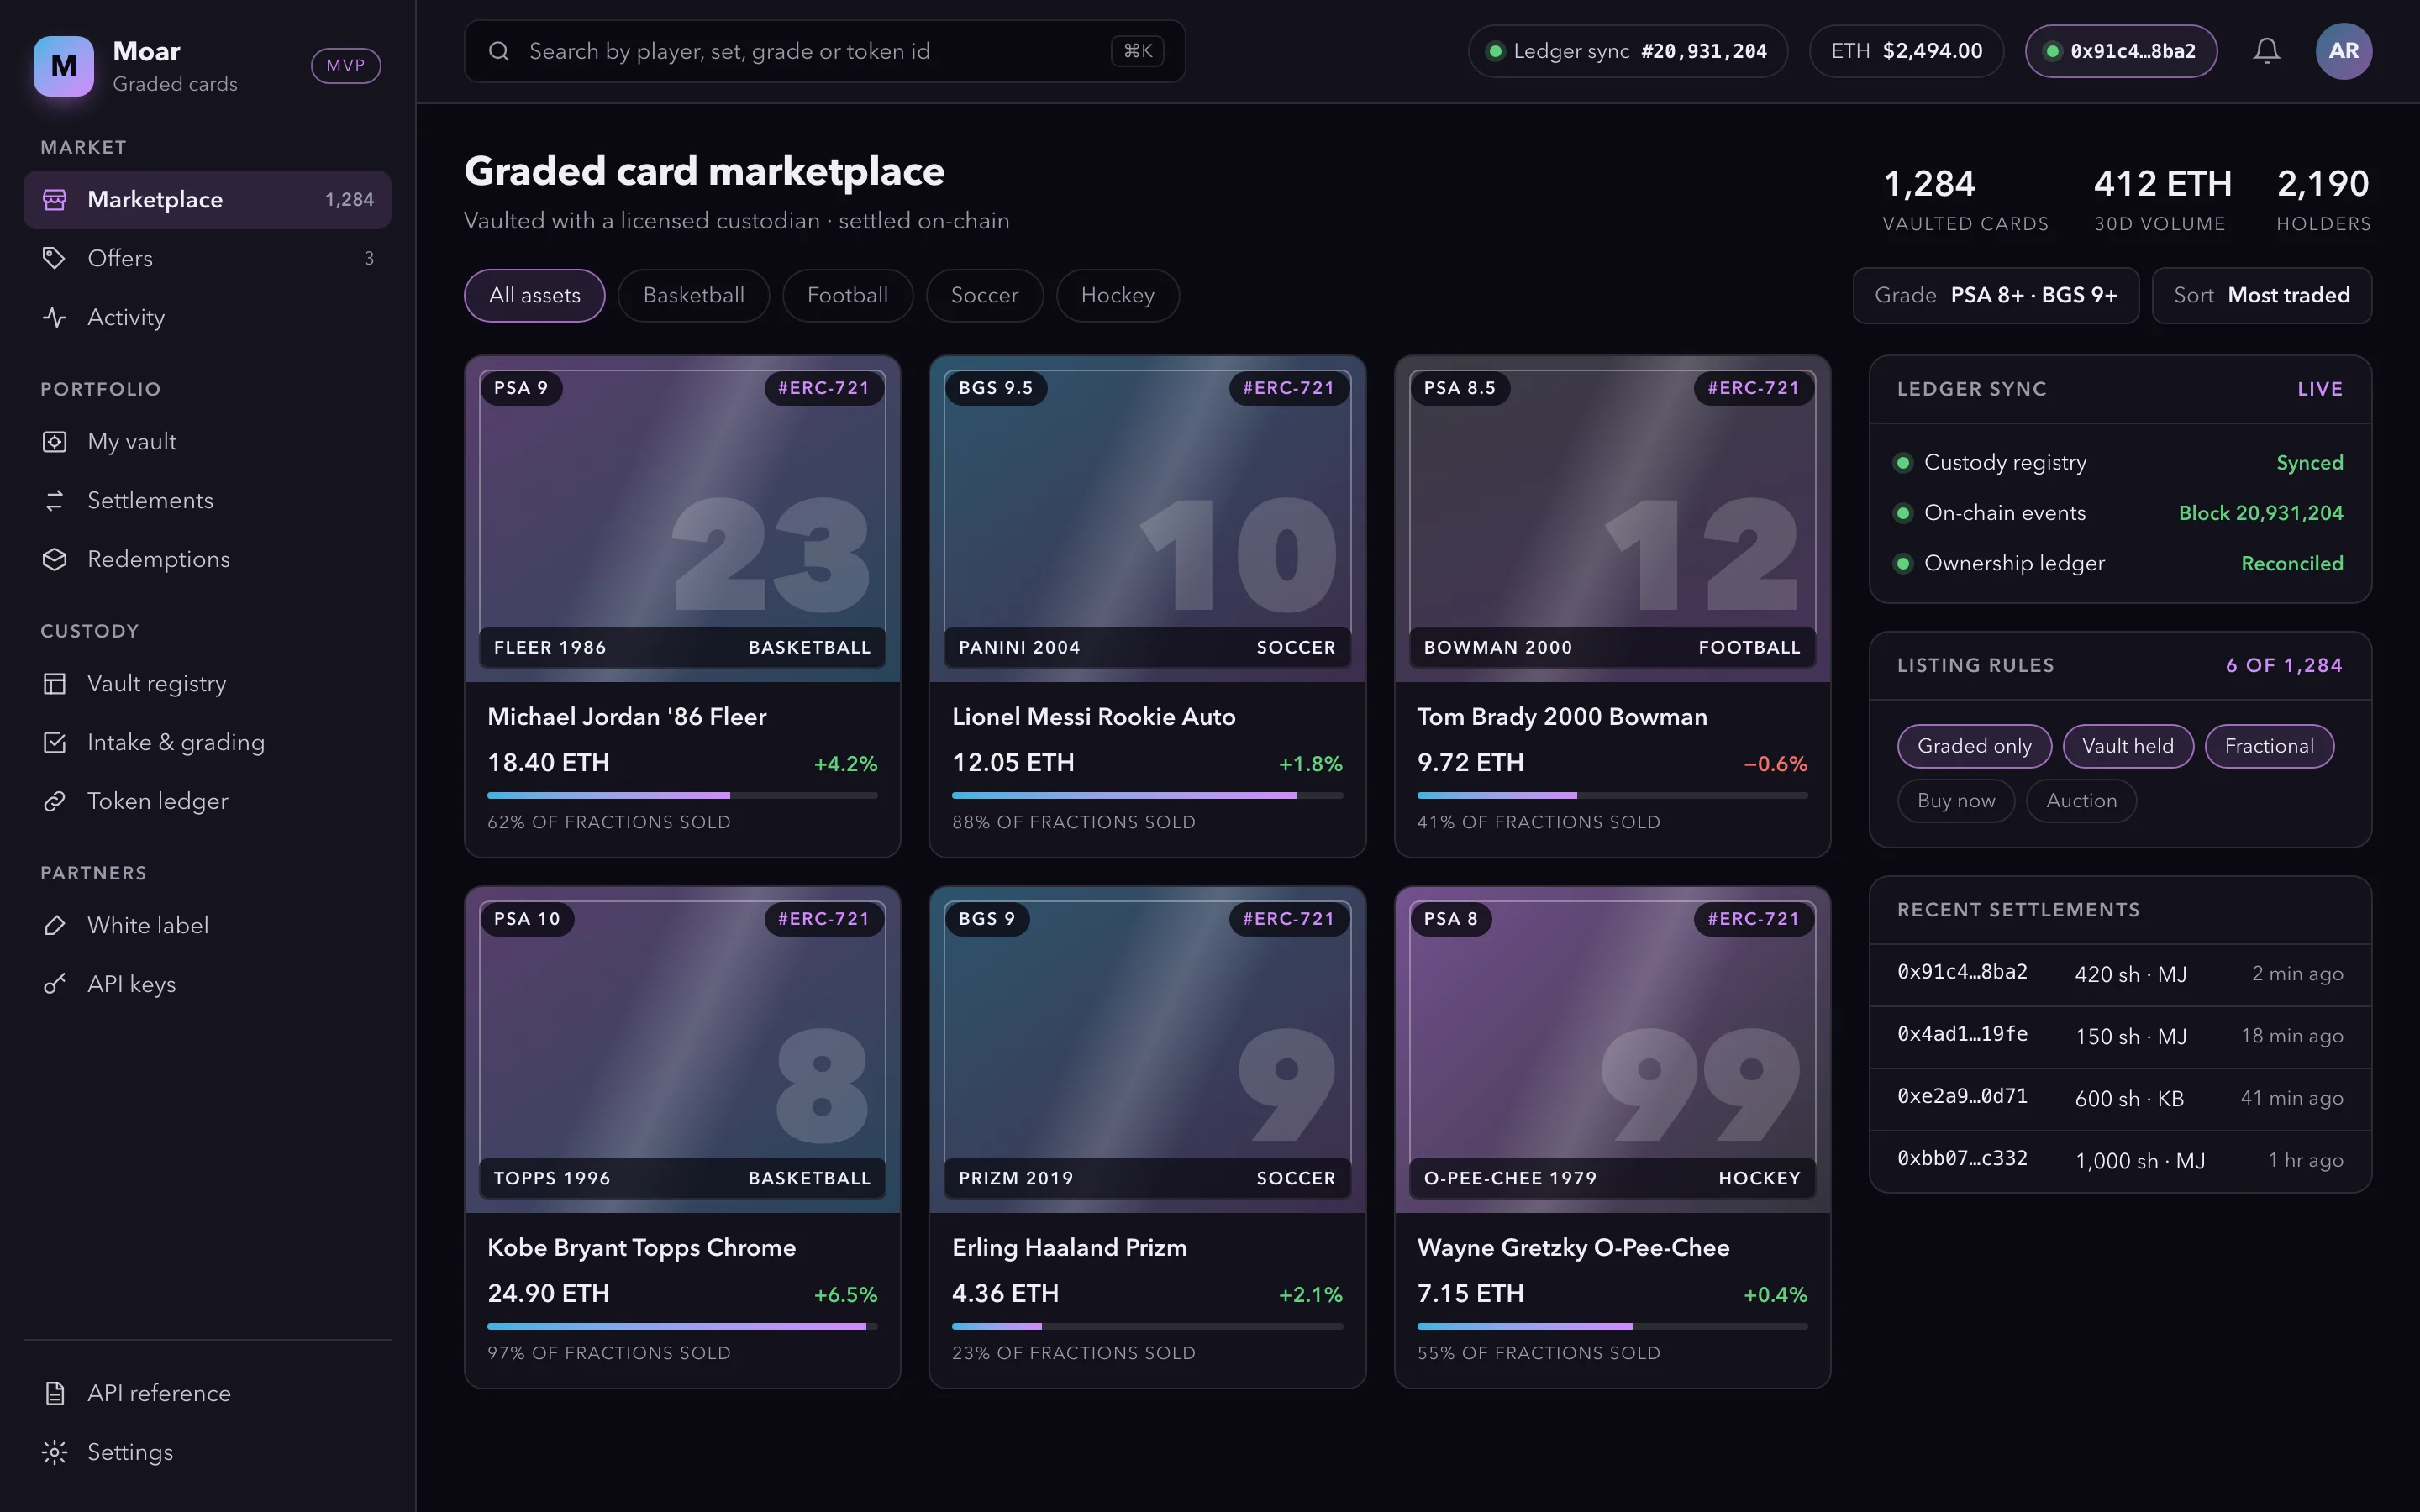Open settlement row 0xe2a9…0d71
The height and width of the screenshot is (1512, 2420).
click(2120, 1098)
